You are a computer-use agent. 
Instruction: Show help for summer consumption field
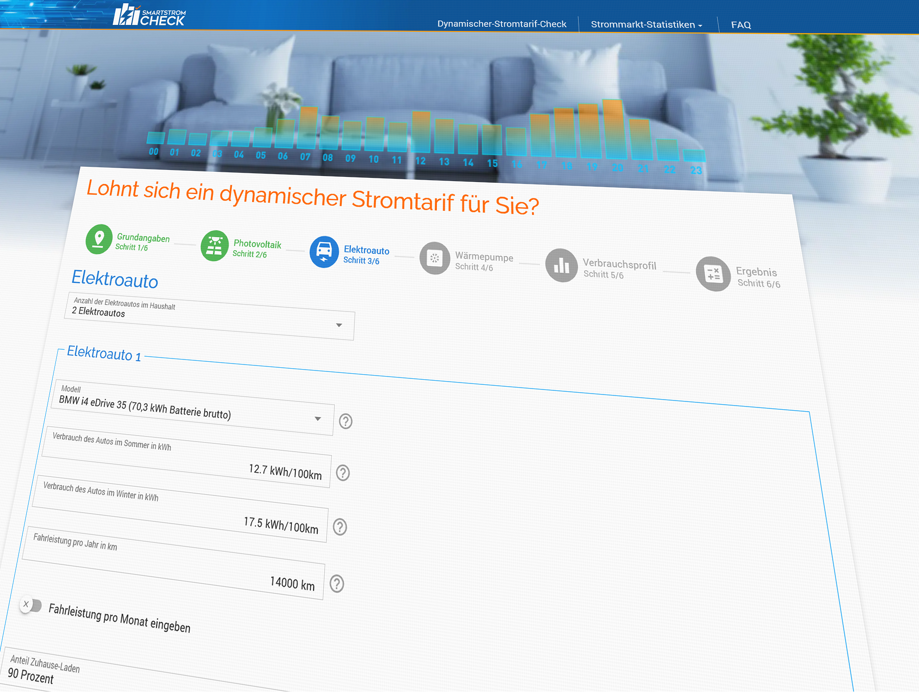(x=343, y=473)
